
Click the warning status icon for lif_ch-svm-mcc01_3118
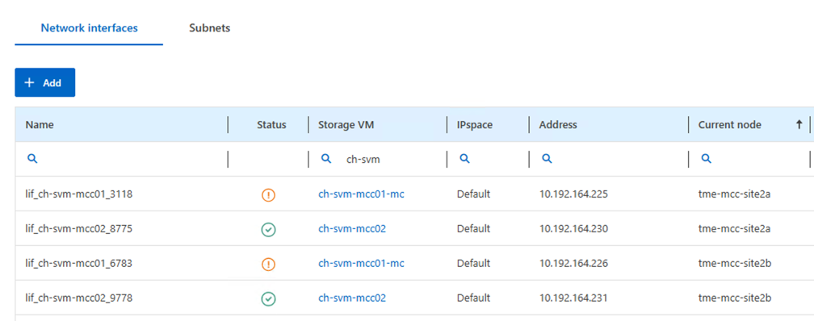point(268,195)
